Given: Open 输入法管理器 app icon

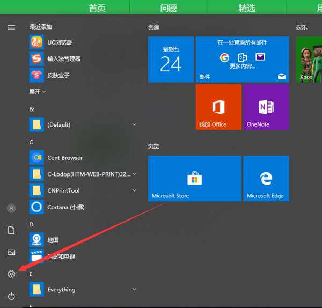Looking at the screenshot, I should point(36,58).
